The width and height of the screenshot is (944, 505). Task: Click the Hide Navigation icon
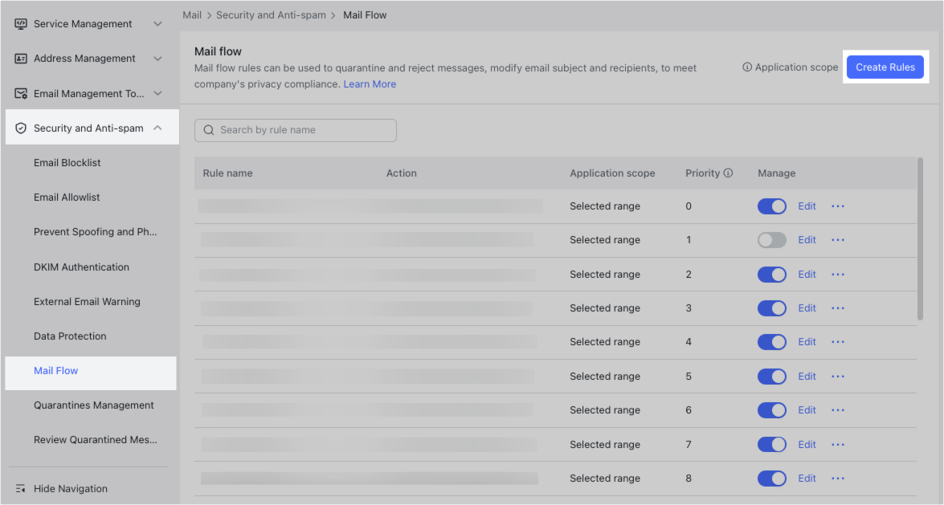point(20,489)
